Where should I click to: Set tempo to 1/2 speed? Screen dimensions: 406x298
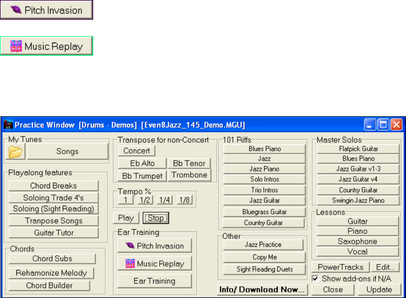145,200
